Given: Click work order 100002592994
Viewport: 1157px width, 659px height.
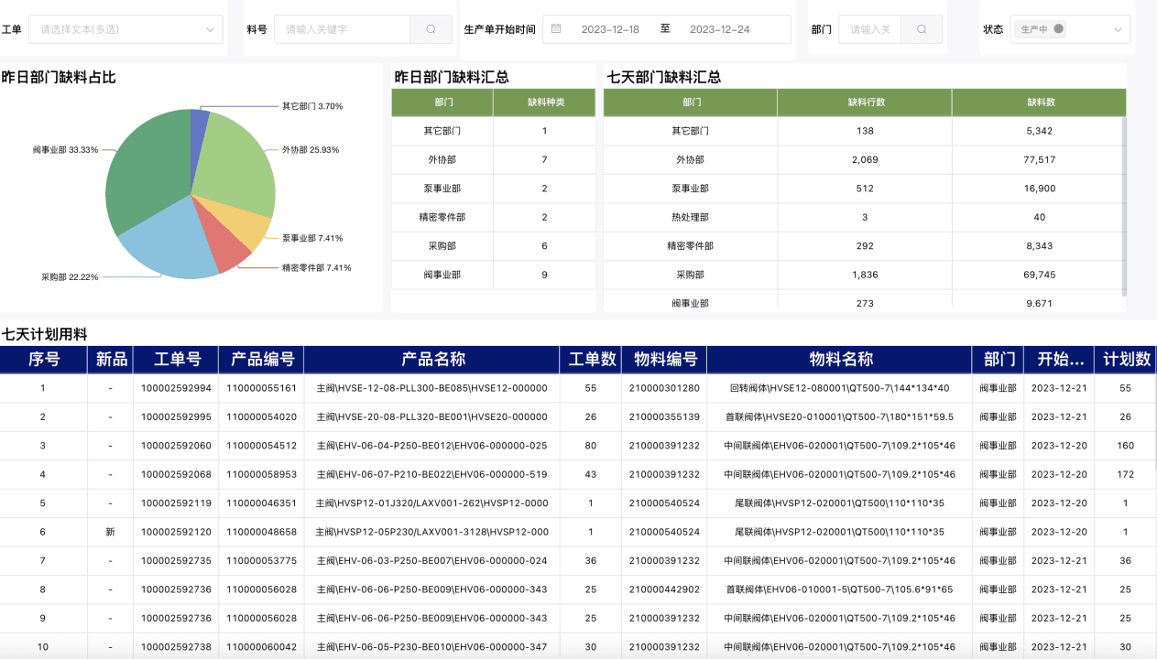Looking at the screenshot, I should pyautogui.click(x=176, y=388).
